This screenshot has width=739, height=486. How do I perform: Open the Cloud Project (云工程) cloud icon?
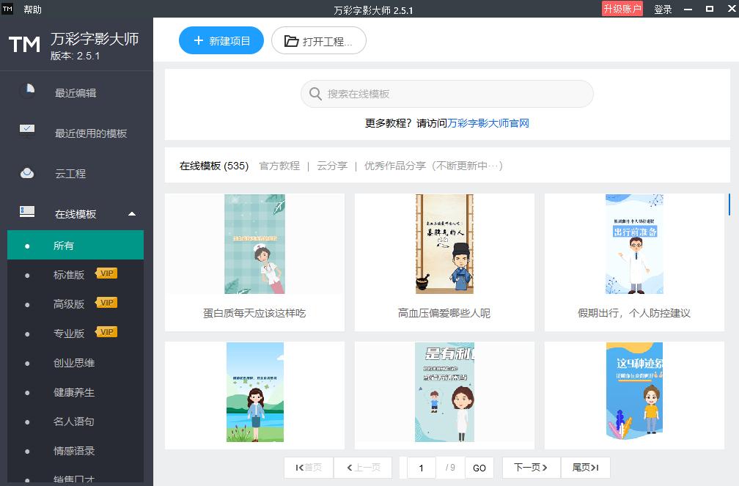pos(27,173)
